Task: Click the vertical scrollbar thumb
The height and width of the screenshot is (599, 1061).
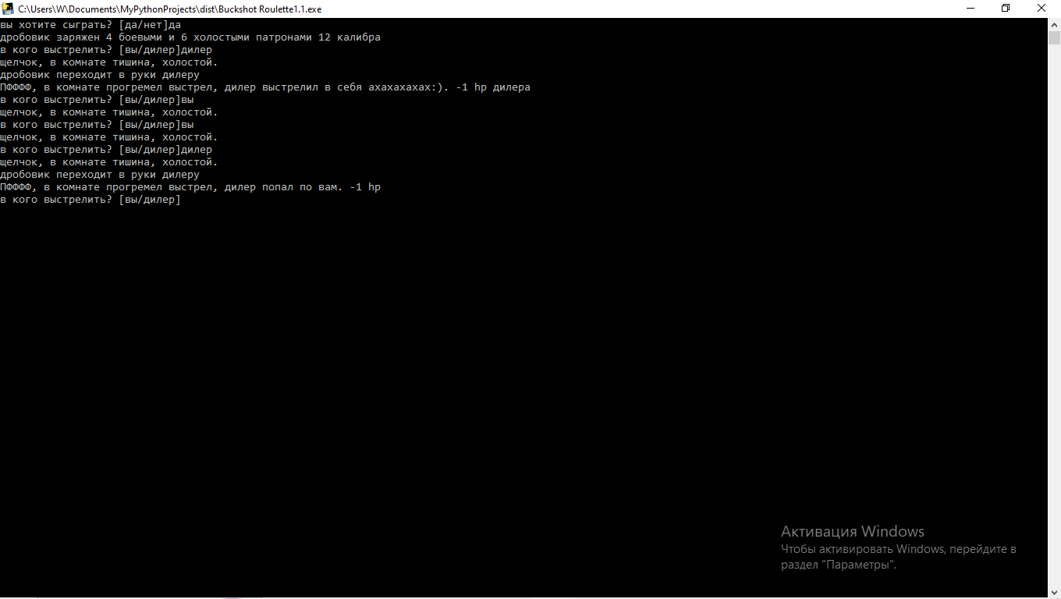Action: (1054, 38)
